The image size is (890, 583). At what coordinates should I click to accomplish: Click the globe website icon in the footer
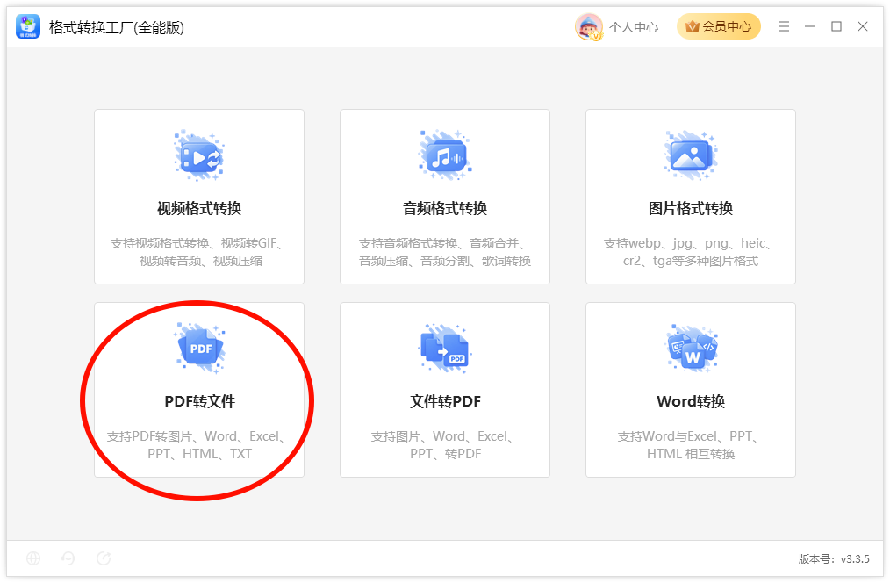33,558
